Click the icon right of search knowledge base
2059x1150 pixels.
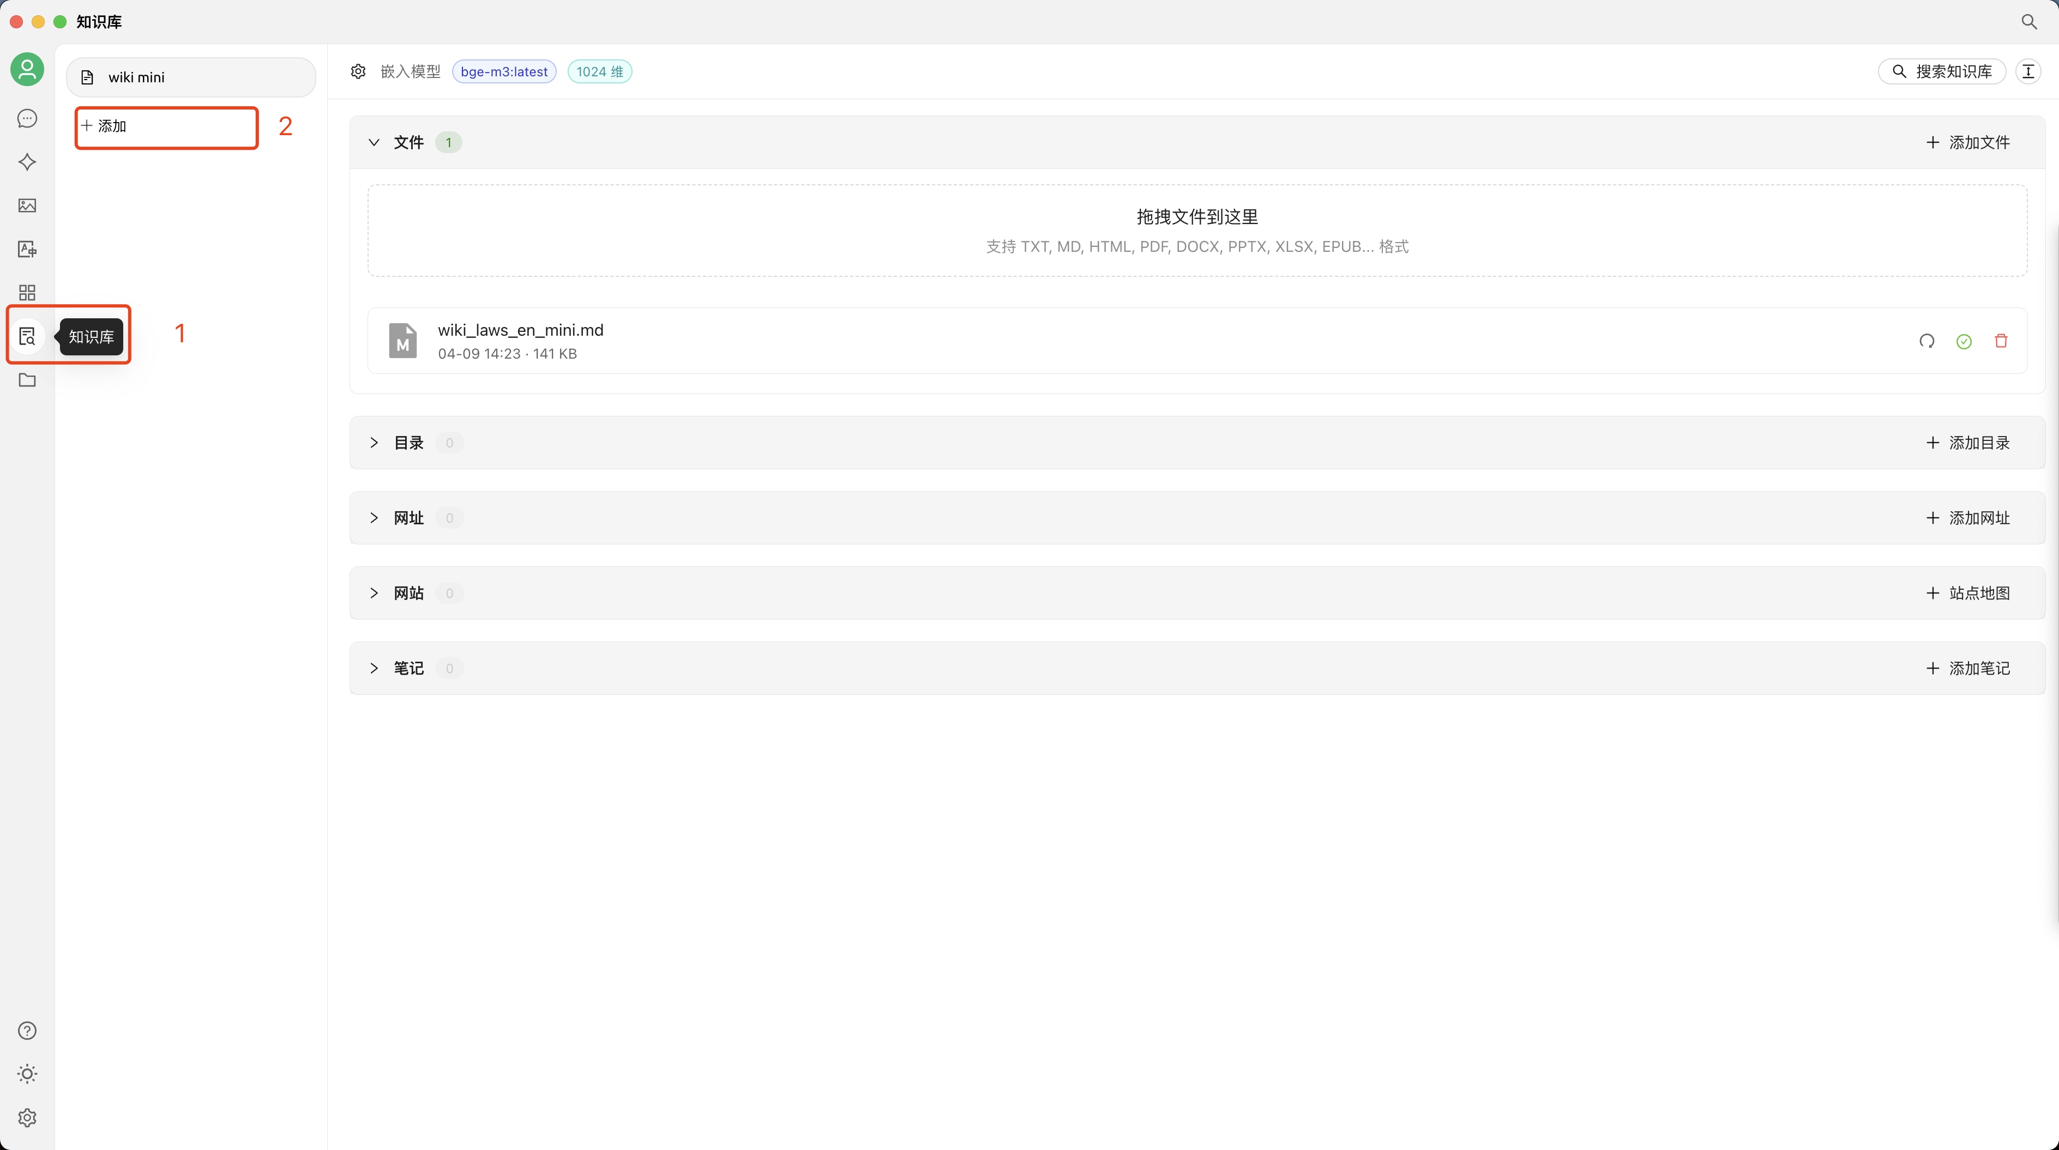pos(2028,72)
